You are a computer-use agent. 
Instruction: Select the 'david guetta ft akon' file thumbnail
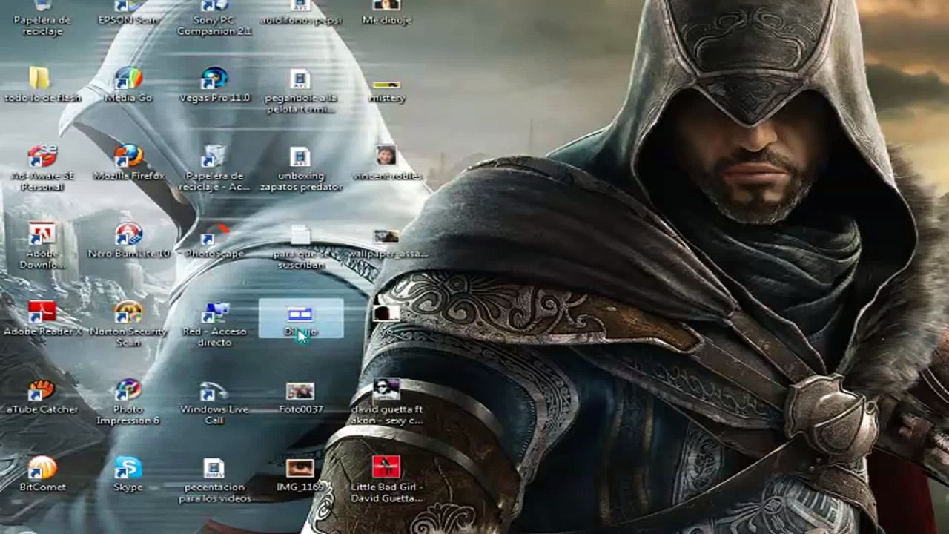[386, 389]
